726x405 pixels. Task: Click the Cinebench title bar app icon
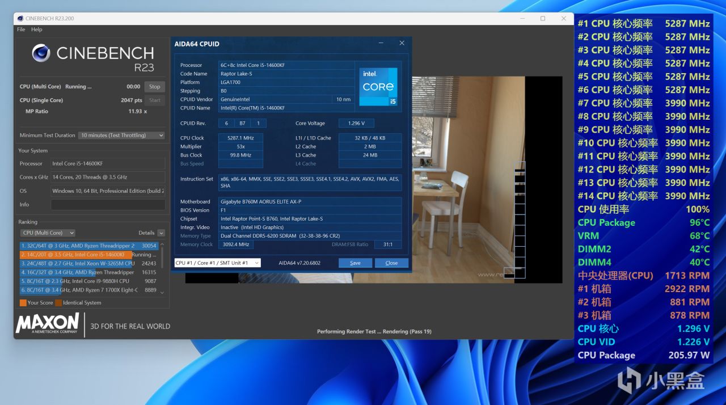(x=20, y=18)
